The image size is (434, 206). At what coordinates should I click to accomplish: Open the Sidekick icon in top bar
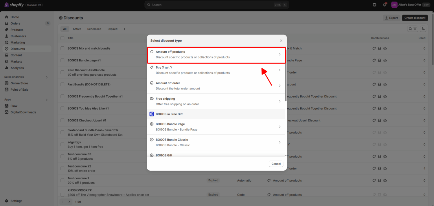click(374, 5)
